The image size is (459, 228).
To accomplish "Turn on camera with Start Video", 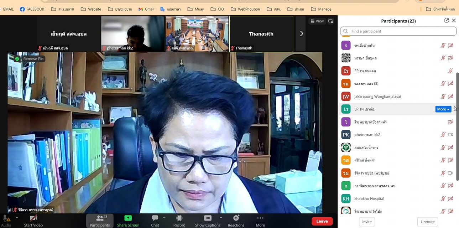I will pyautogui.click(x=33, y=221).
